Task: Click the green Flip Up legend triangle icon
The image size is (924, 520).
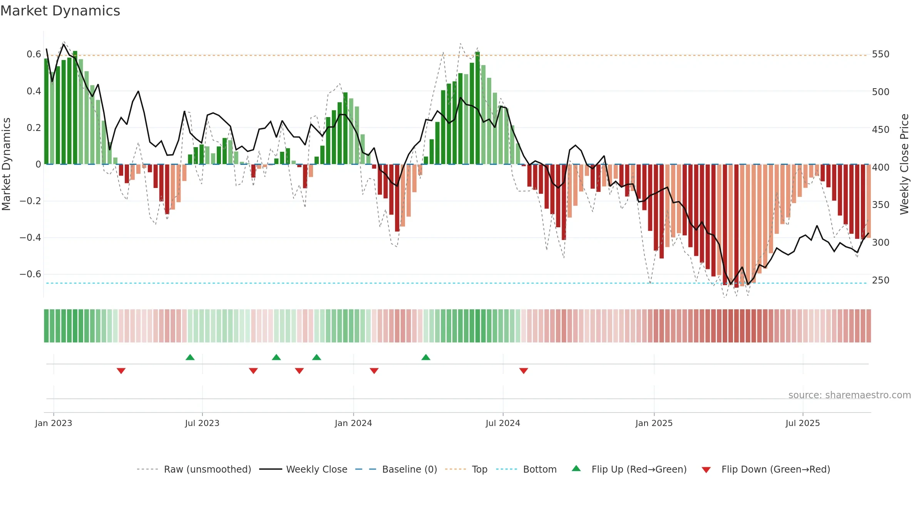Action: click(x=576, y=468)
